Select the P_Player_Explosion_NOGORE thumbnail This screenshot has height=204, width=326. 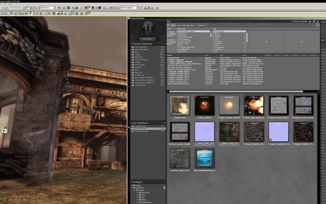coord(229,106)
